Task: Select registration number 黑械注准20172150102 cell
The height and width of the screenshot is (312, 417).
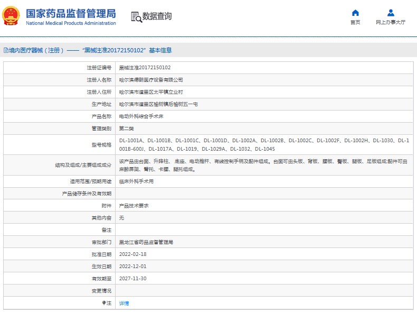Action: coord(145,68)
